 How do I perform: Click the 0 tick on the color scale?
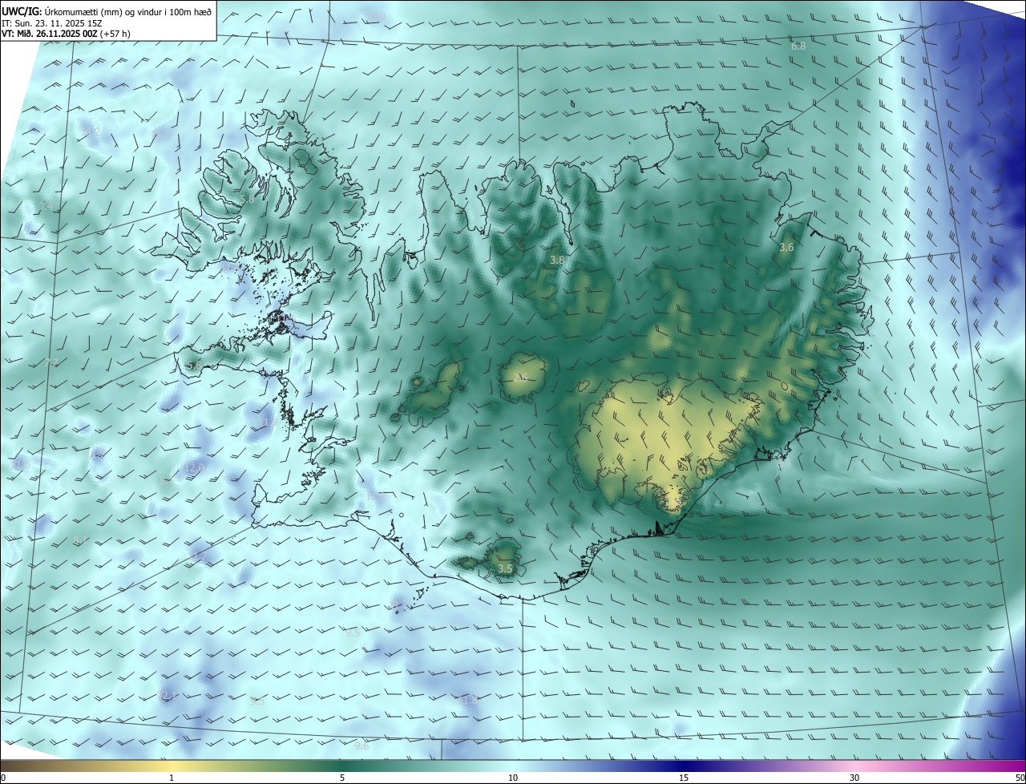coord(3,778)
